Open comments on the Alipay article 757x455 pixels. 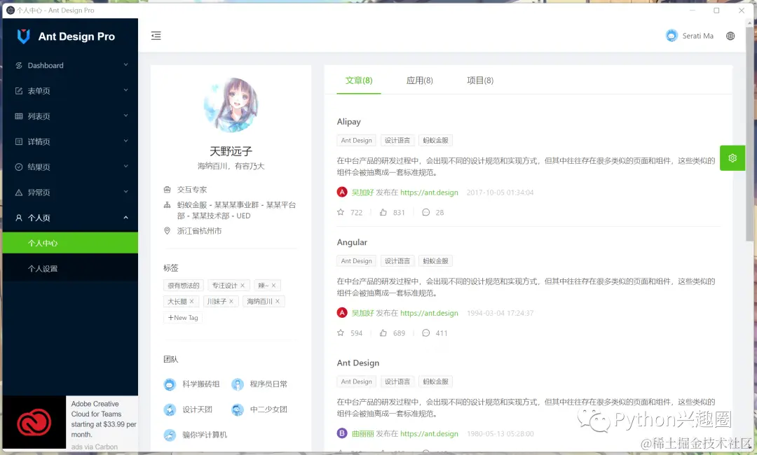427,212
